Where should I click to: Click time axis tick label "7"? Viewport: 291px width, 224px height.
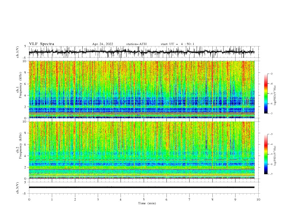[190, 199]
